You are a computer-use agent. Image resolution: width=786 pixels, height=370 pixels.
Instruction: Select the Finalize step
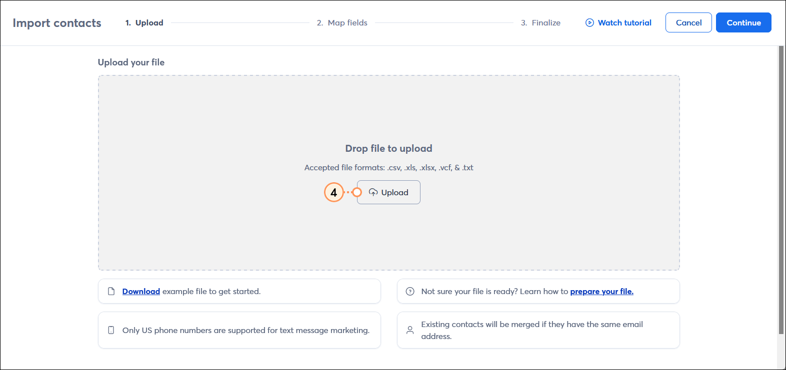[540, 22]
